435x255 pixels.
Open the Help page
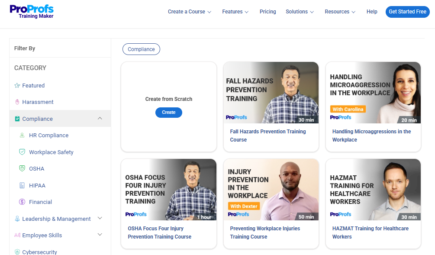(372, 12)
